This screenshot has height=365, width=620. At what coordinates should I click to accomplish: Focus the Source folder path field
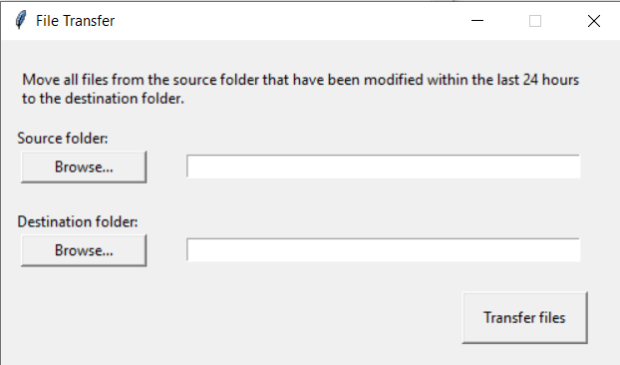tap(383, 167)
